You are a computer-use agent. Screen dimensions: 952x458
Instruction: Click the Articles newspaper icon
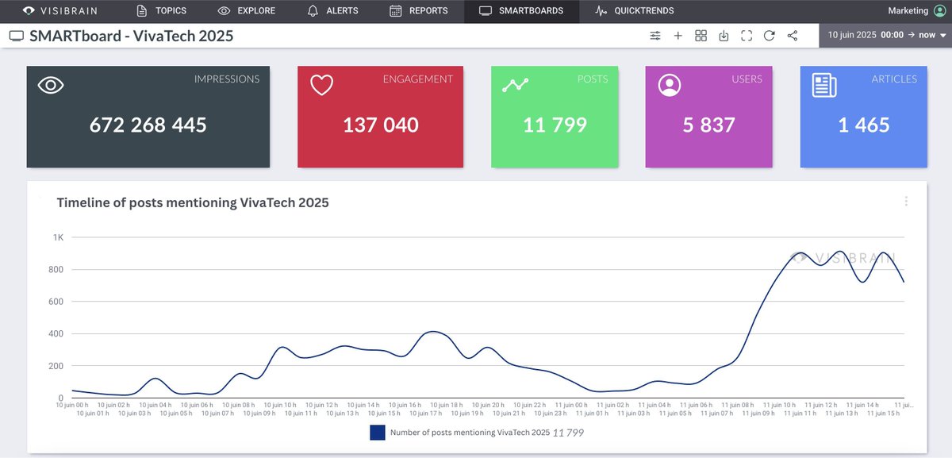coord(824,86)
